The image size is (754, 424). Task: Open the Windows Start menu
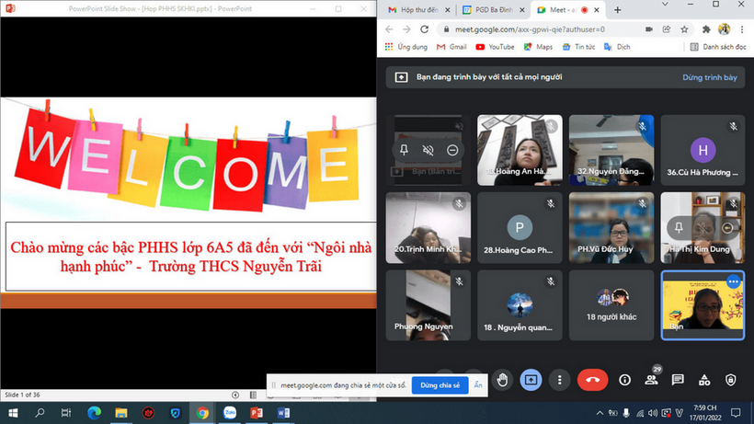[x=13, y=413]
